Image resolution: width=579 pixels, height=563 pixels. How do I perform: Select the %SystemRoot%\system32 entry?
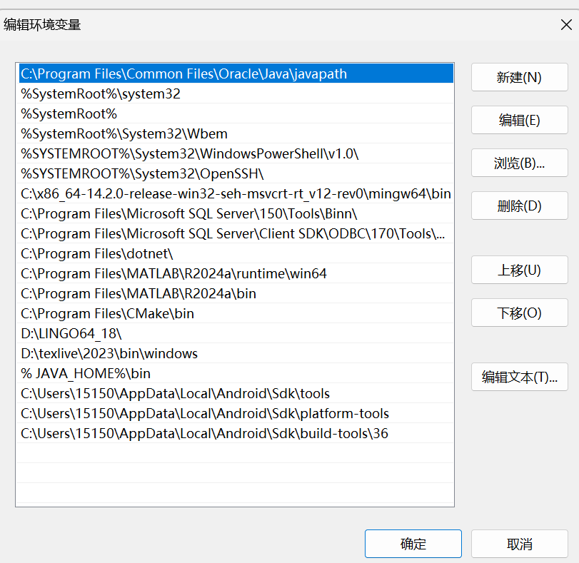[236, 93]
